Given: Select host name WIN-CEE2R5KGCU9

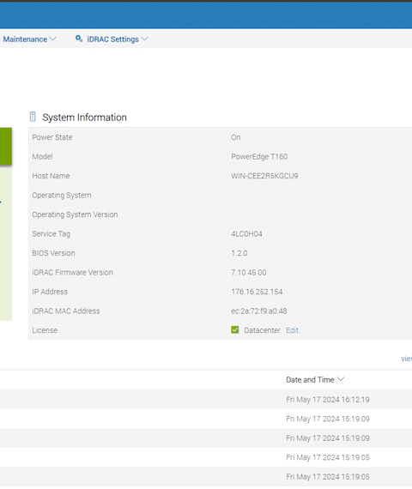Looking at the screenshot, I should pos(264,176).
